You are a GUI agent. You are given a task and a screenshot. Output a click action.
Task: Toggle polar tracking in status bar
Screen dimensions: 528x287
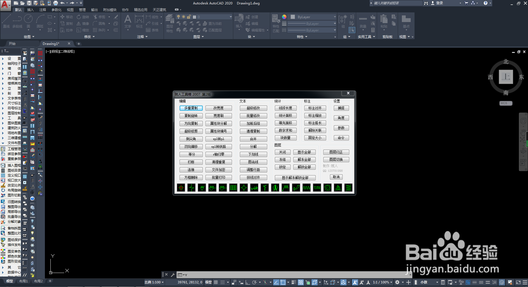tap(254, 282)
